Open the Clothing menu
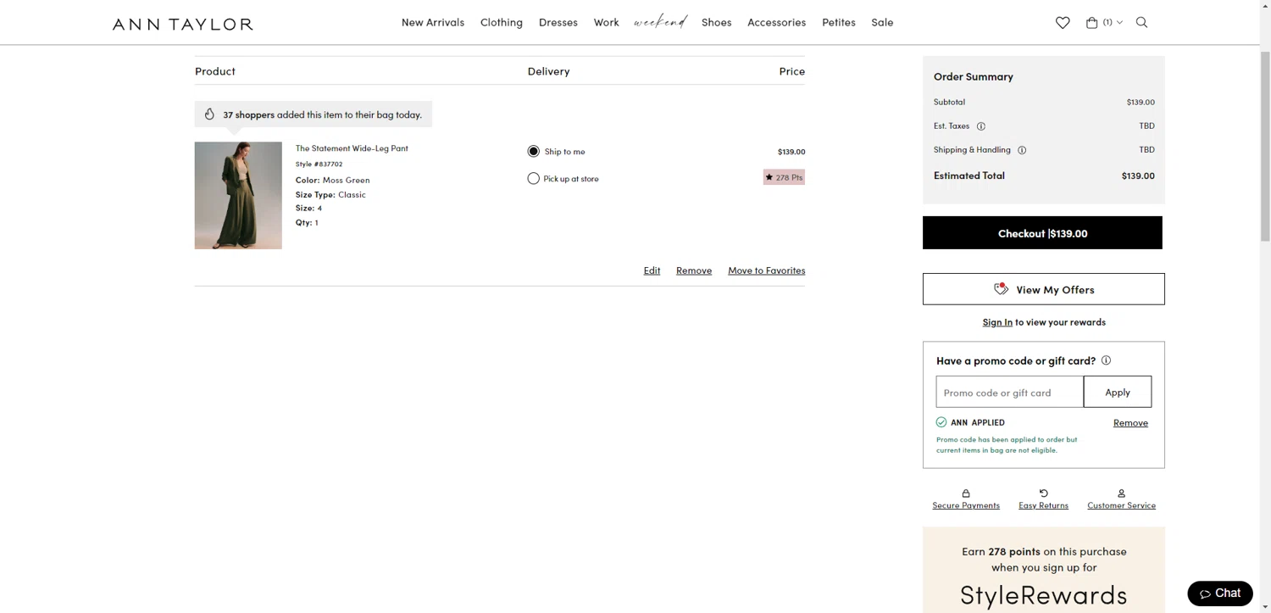The width and height of the screenshot is (1271, 613). coord(502,22)
